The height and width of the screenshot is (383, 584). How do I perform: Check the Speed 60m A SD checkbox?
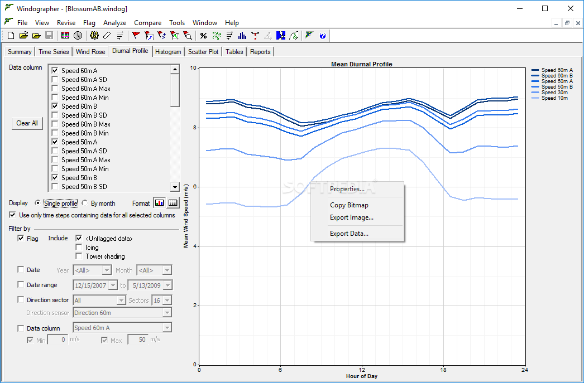[x=55, y=79]
